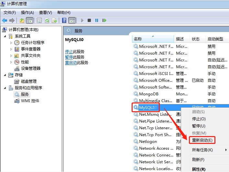Click the Back arrow toolbar icon
This screenshot has width=229, height=172.
pos(5,20)
